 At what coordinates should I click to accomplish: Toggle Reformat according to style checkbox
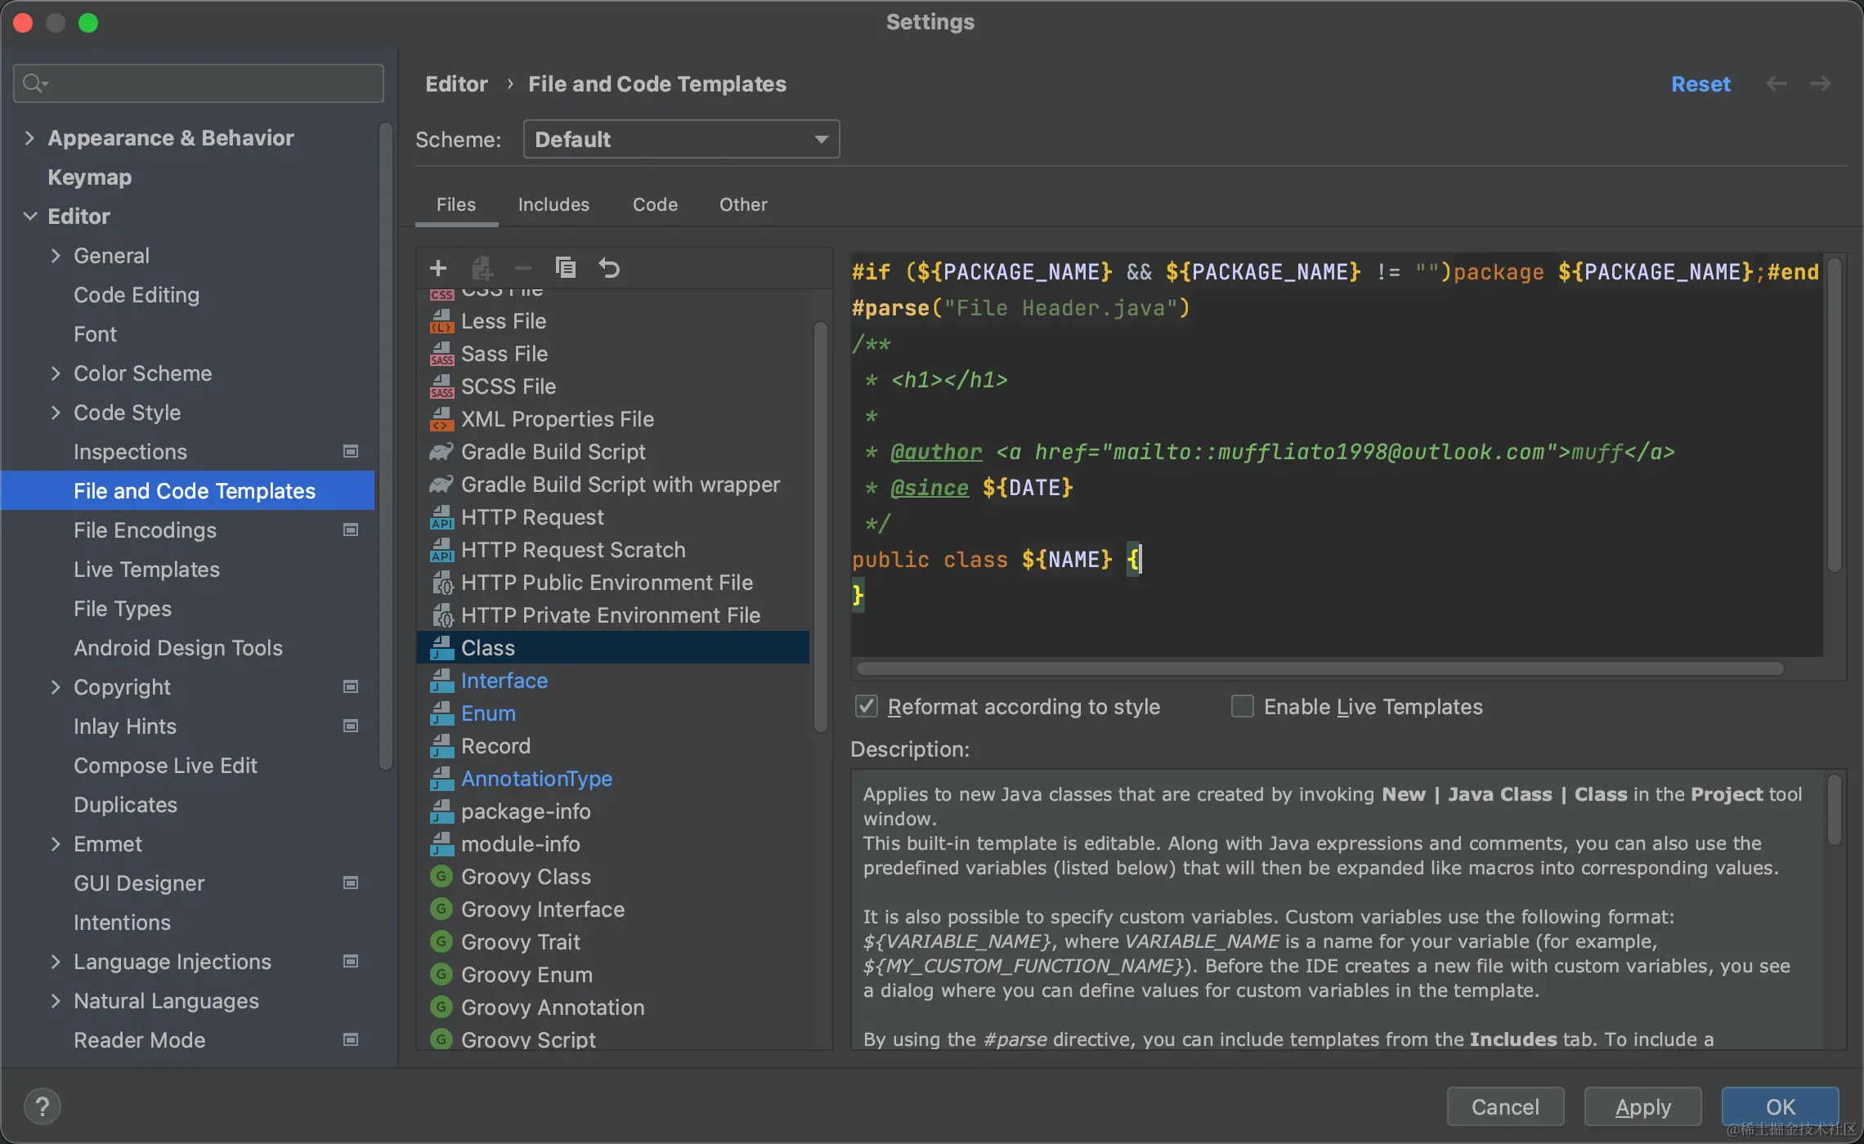[867, 707]
